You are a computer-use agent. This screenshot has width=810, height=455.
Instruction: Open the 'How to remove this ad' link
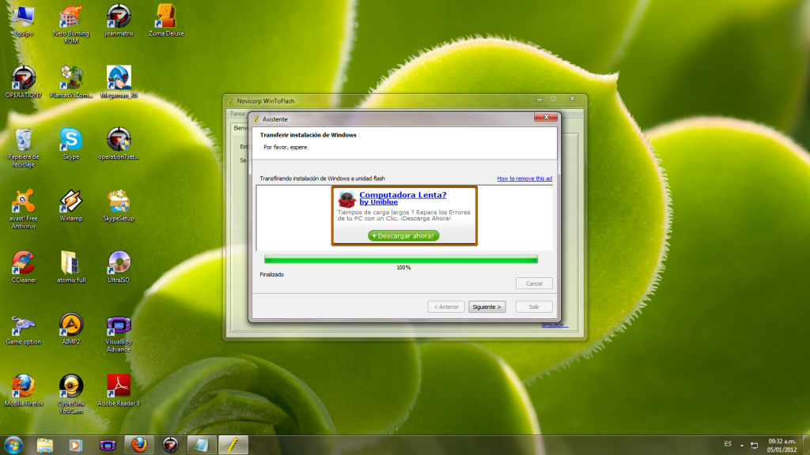pyautogui.click(x=524, y=179)
